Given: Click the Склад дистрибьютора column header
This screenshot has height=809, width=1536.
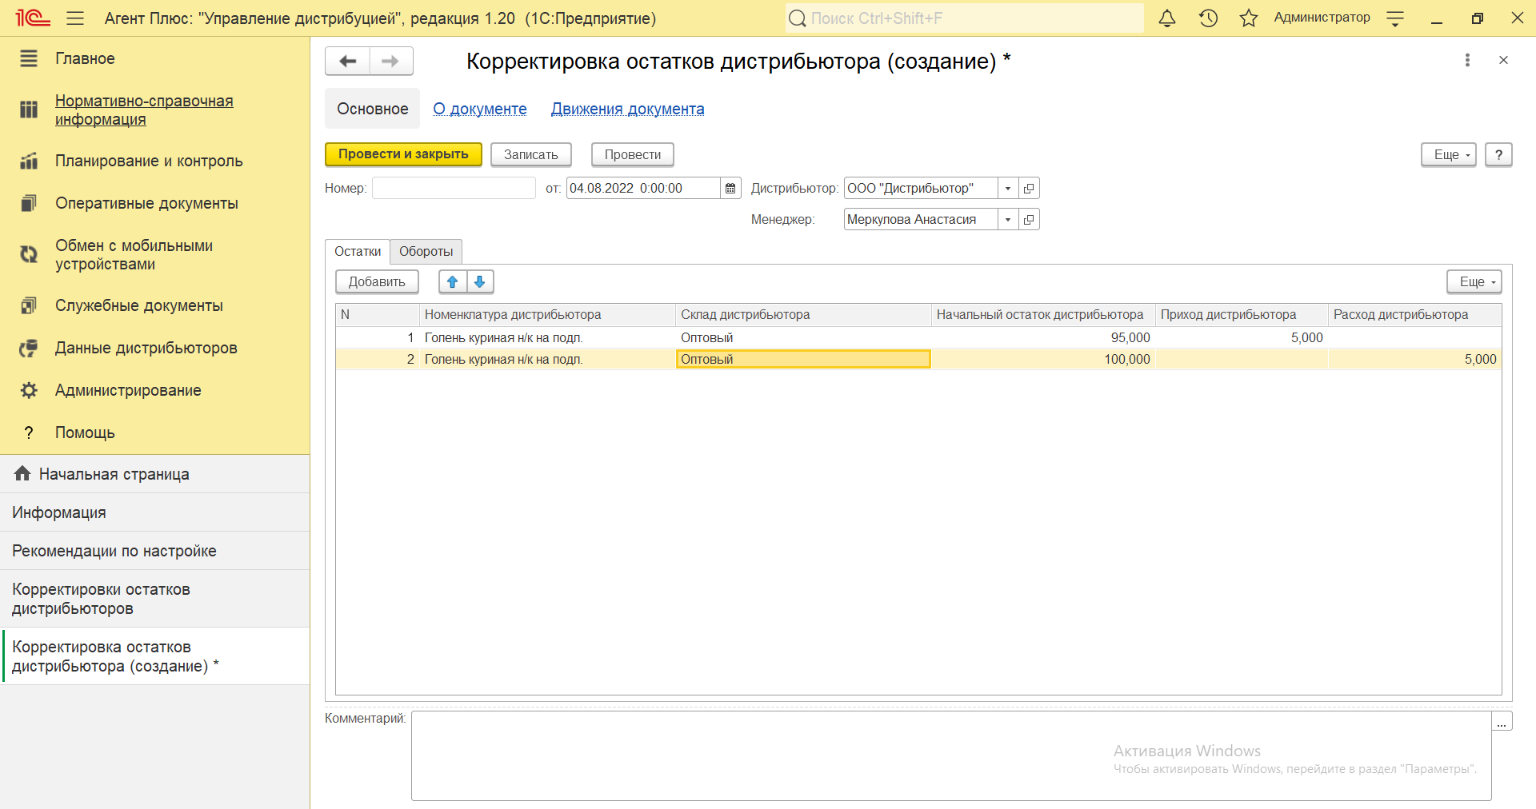Looking at the screenshot, I should 803,314.
